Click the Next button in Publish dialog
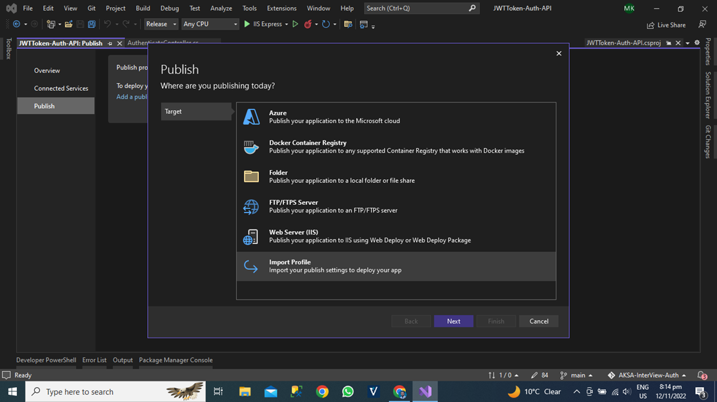Viewport: 717px width, 402px height. [x=453, y=321]
